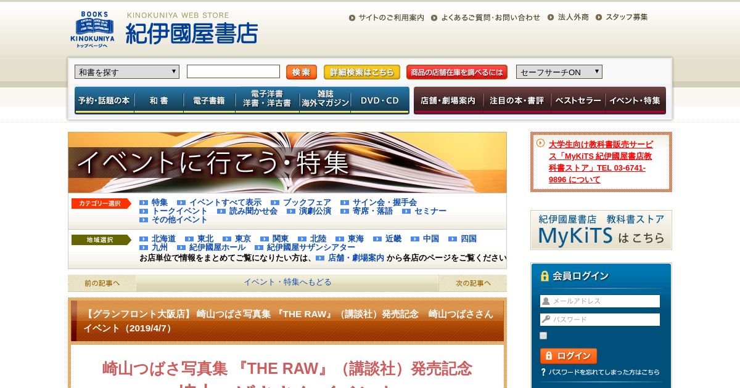
Task: Go to 次の記事へ
Action: (473, 283)
